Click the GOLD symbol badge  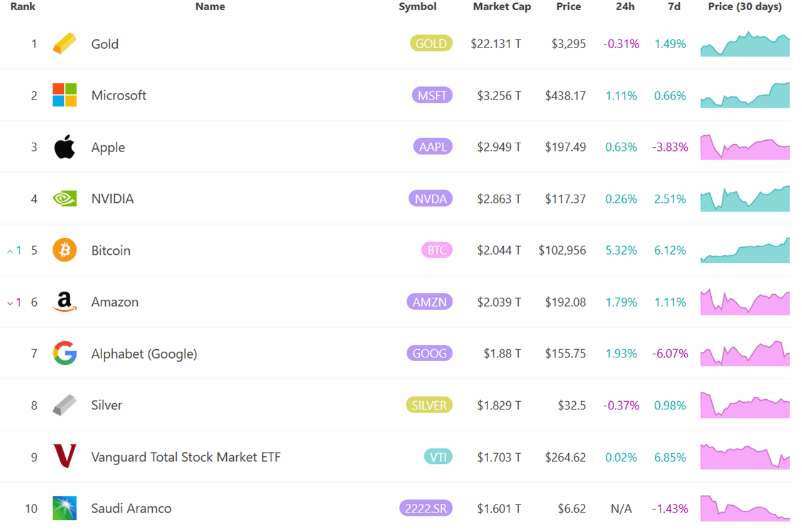click(431, 44)
